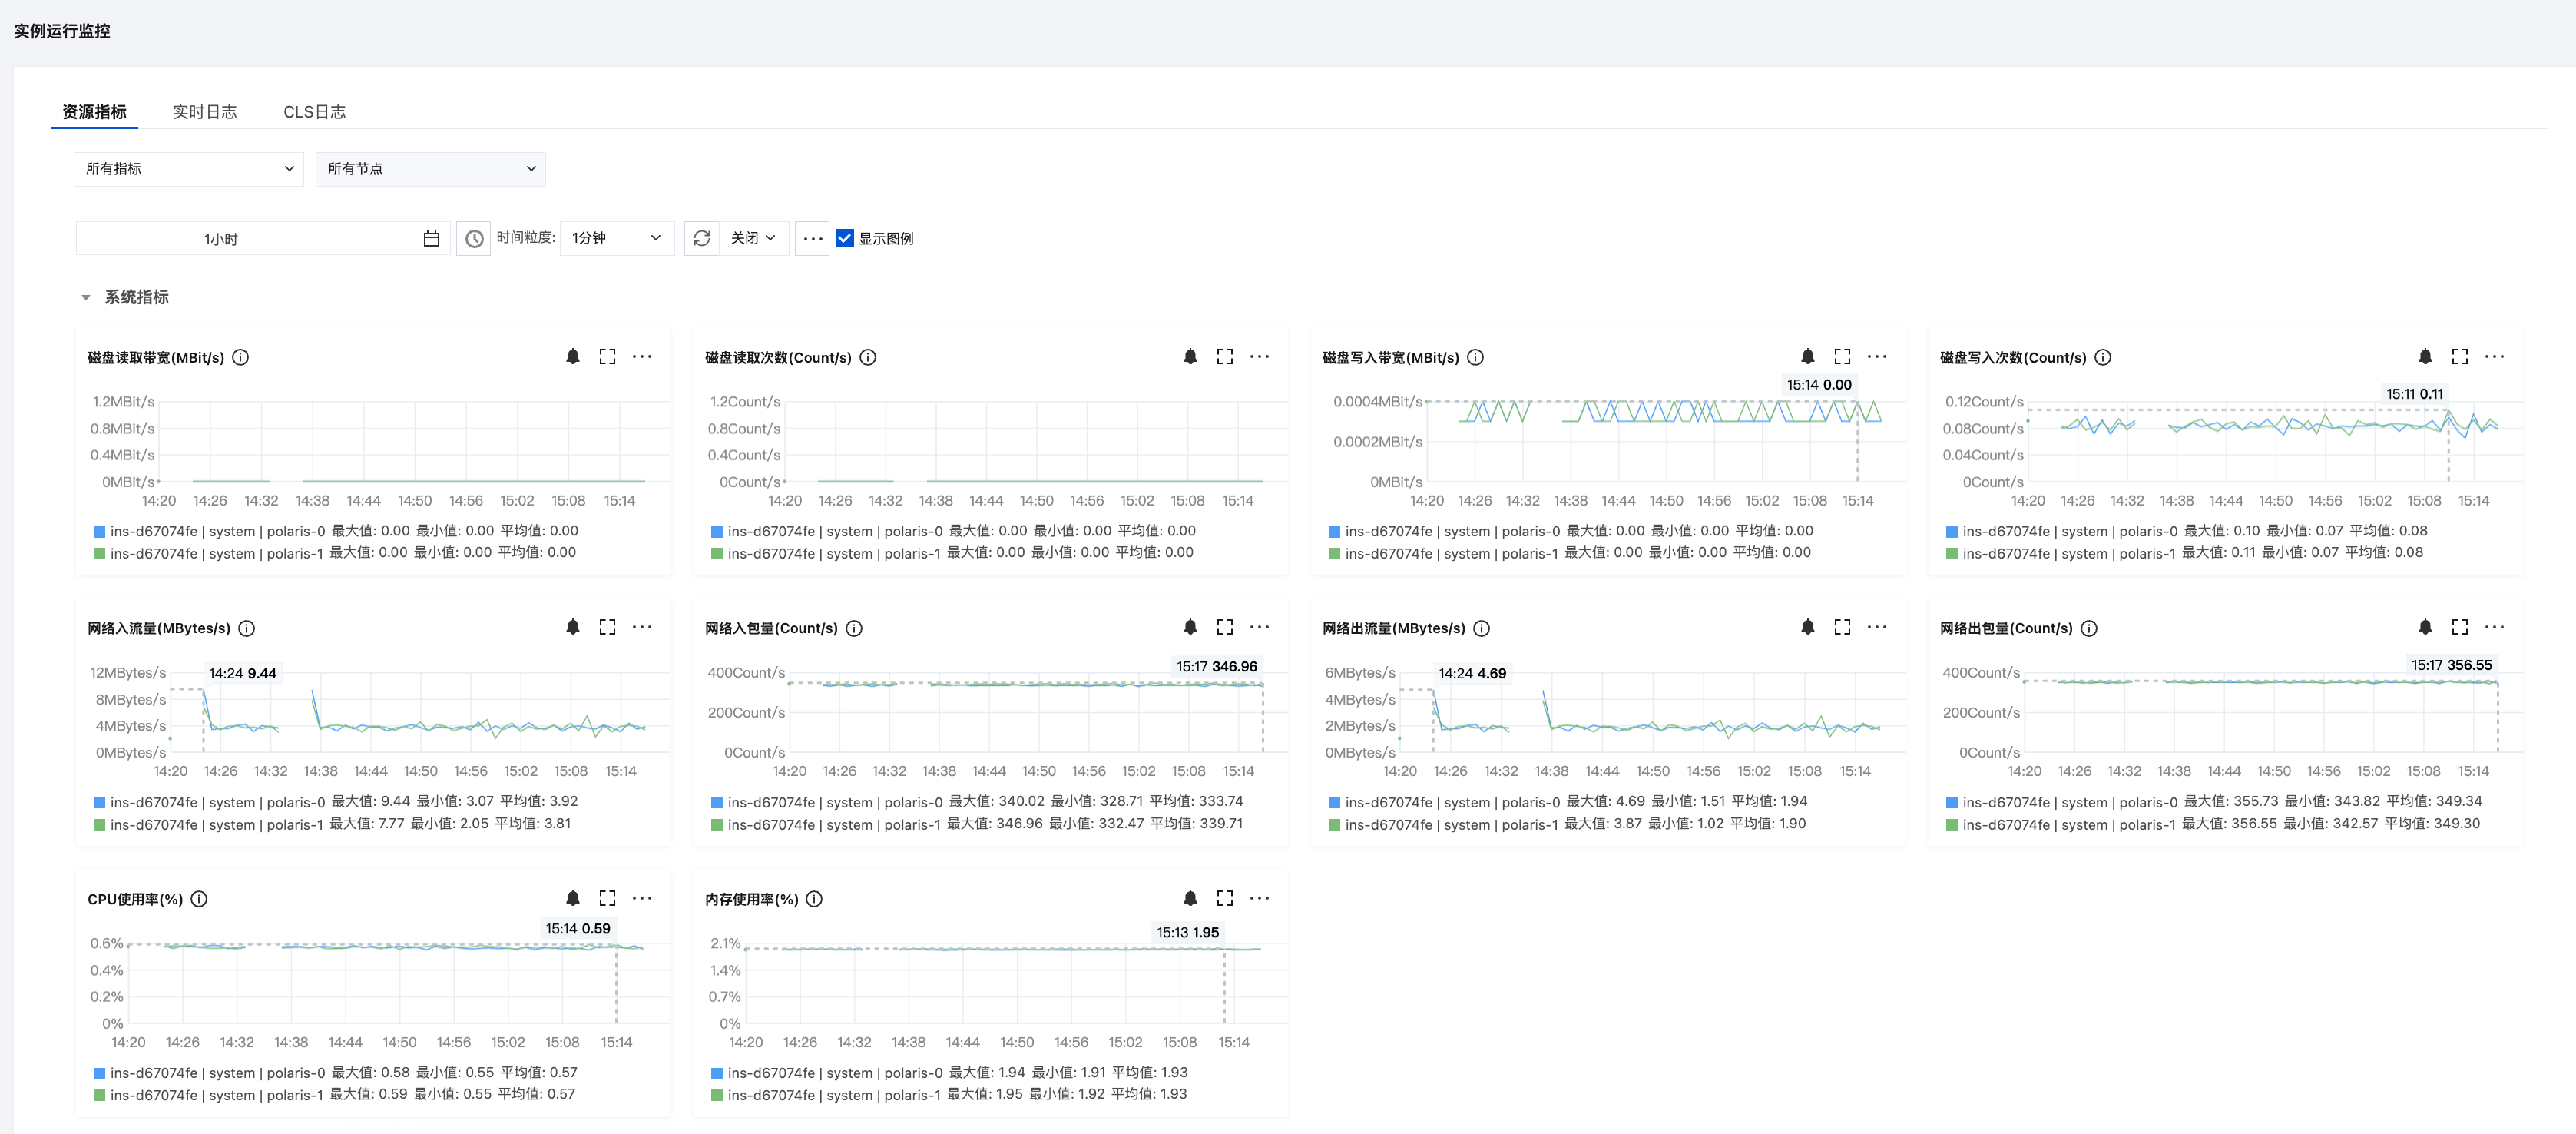The height and width of the screenshot is (1134, 2576).
Task: Click alarm bell on 磁盘读取带宽 chart
Action: point(573,357)
